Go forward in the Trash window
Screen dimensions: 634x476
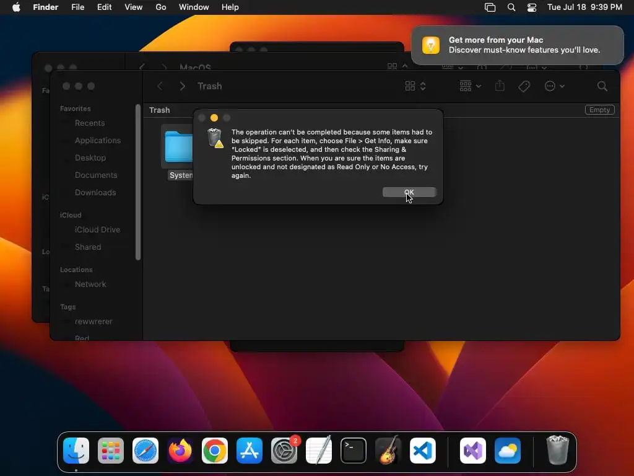pos(183,86)
